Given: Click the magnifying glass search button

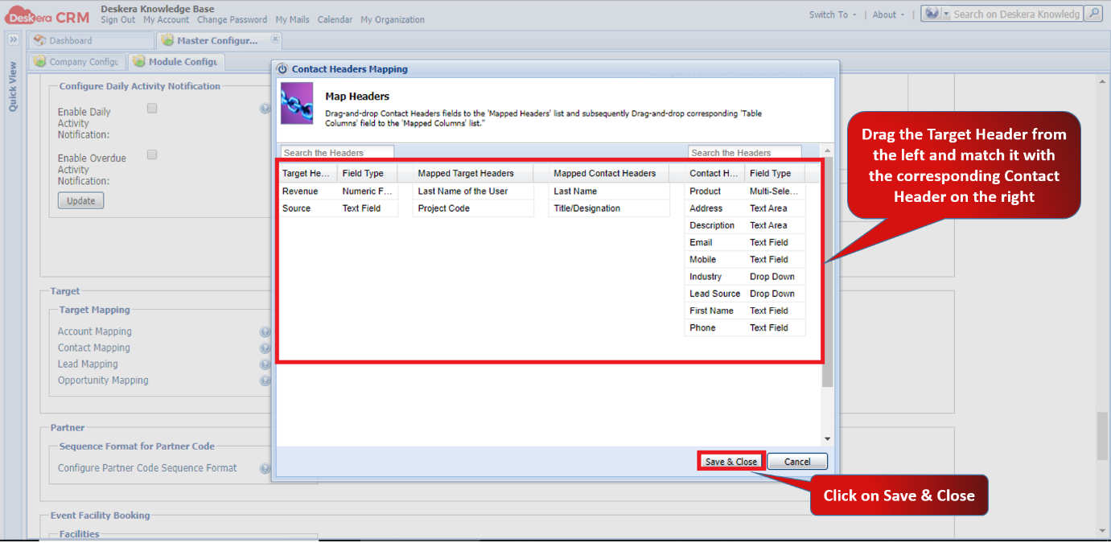Looking at the screenshot, I should [x=1092, y=14].
